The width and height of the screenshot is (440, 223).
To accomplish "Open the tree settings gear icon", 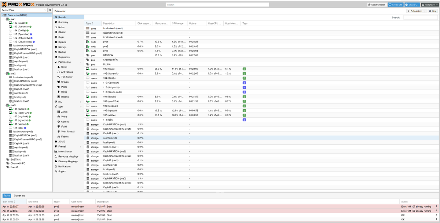I will pyautogui.click(x=50, y=10).
